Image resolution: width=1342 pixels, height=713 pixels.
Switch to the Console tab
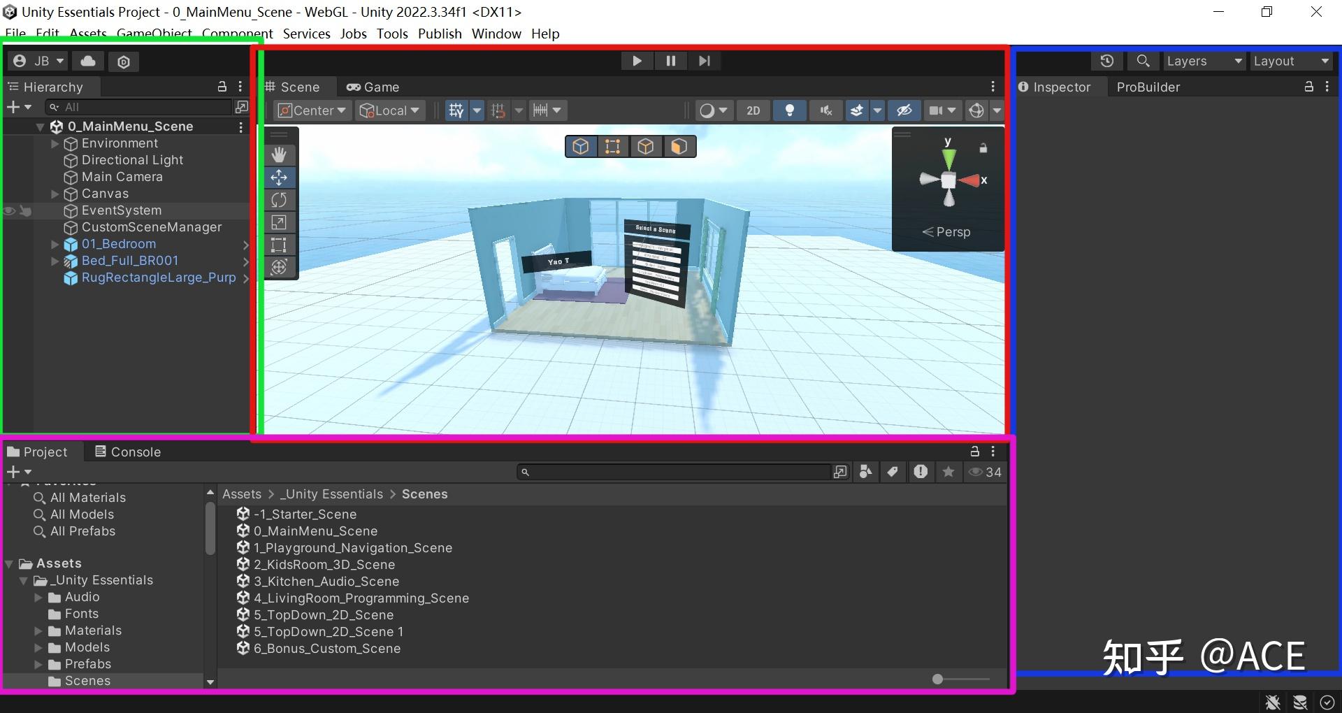134,451
